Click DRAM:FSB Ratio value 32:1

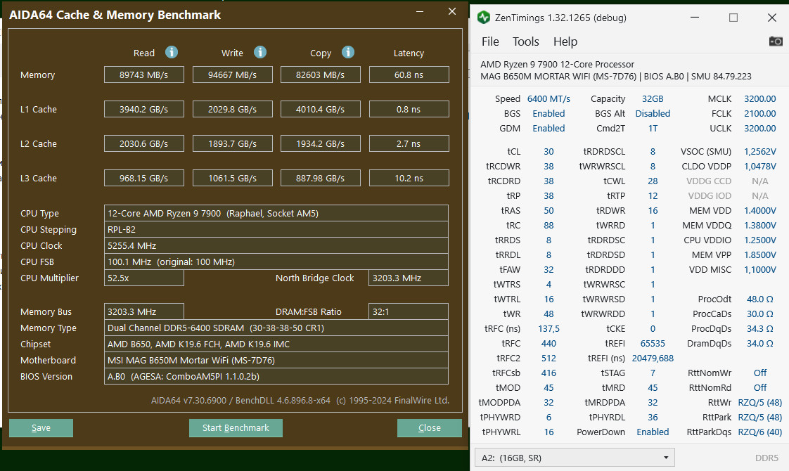click(409, 311)
